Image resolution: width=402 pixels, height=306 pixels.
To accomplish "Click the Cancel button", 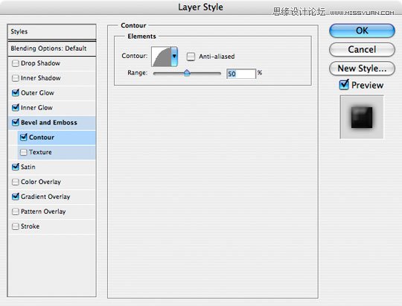I will tap(362, 49).
